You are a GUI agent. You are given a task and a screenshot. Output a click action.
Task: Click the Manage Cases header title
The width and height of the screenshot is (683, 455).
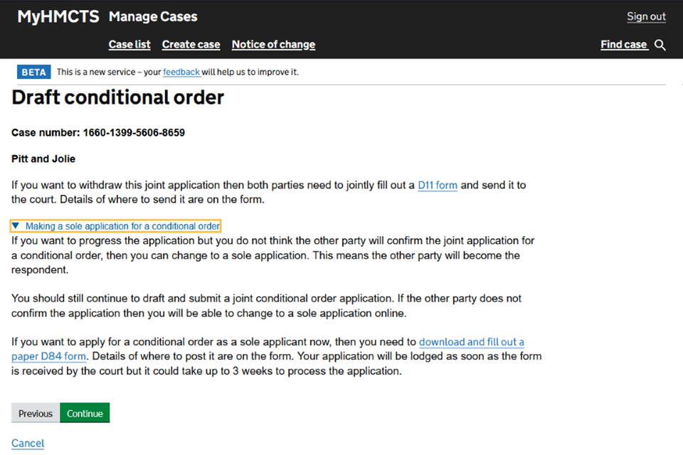click(x=153, y=16)
